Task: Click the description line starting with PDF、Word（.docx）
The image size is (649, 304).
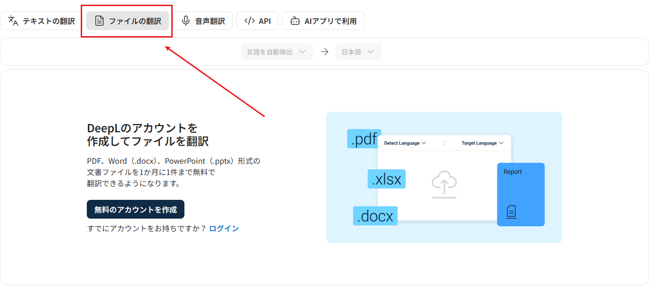Action: [174, 161]
